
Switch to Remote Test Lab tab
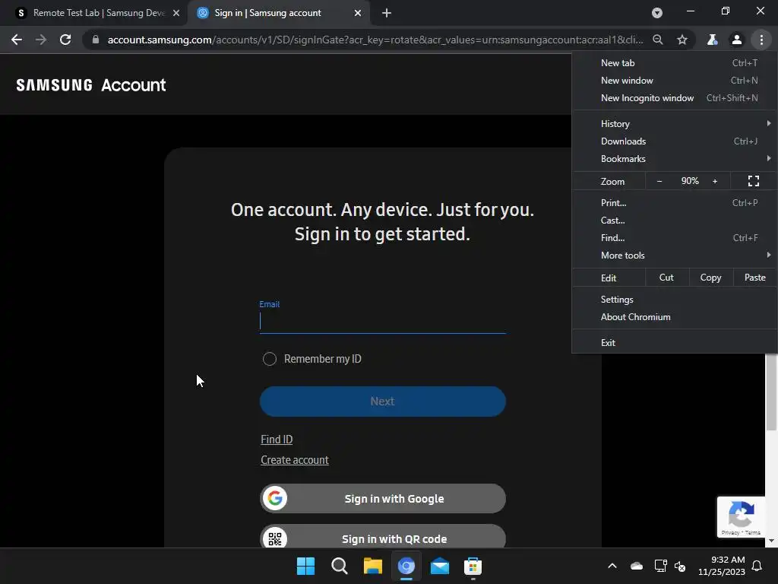98,13
